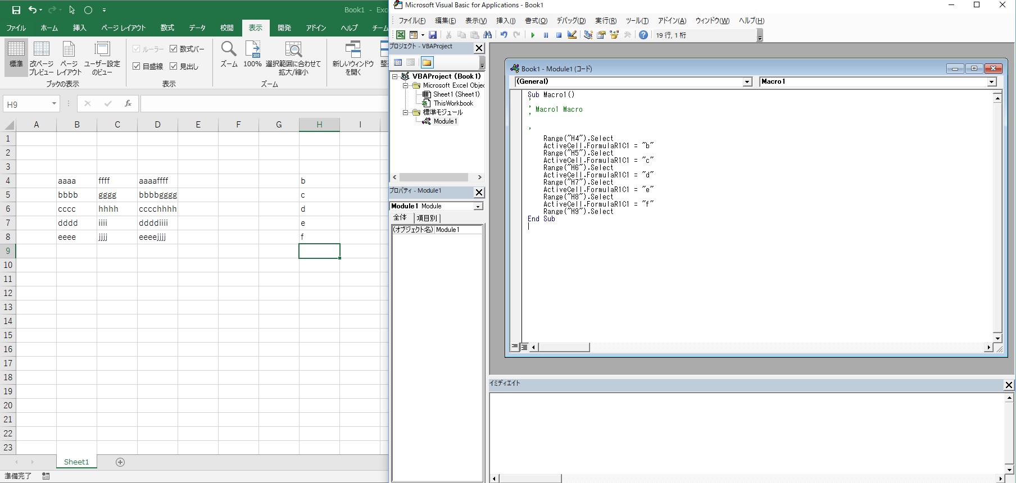Save workbook from Excel quick access toolbar
This screenshot has height=483, width=1016.
(x=16, y=10)
